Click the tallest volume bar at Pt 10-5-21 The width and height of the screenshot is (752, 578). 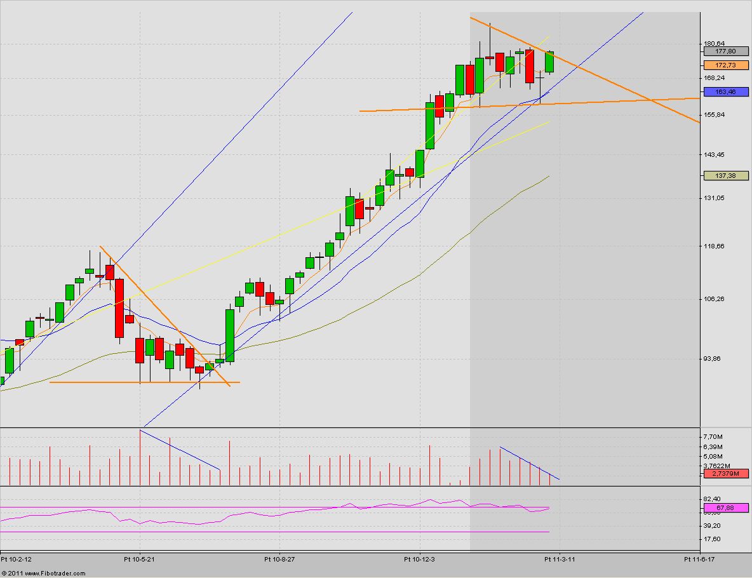pyautogui.click(x=140, y=458)
